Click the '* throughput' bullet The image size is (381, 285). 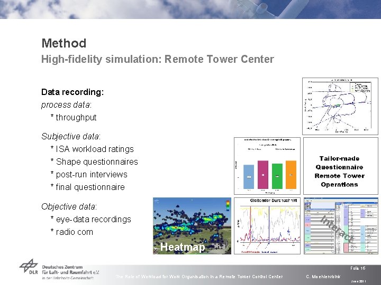click(74, 118)
